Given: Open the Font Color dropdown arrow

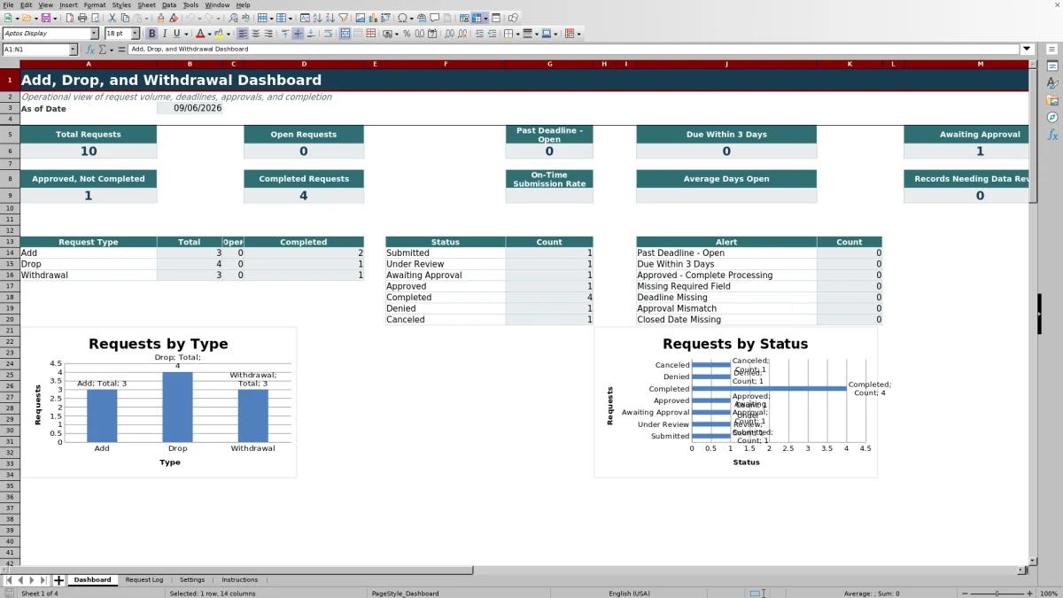Looking at the screenshot, I should pos(209,34).
